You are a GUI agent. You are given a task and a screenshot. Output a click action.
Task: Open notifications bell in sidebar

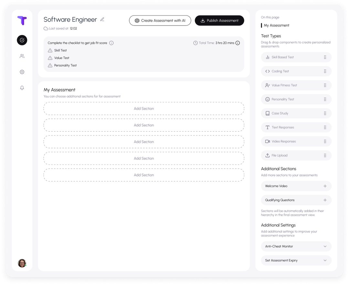(x=22, y=88)
